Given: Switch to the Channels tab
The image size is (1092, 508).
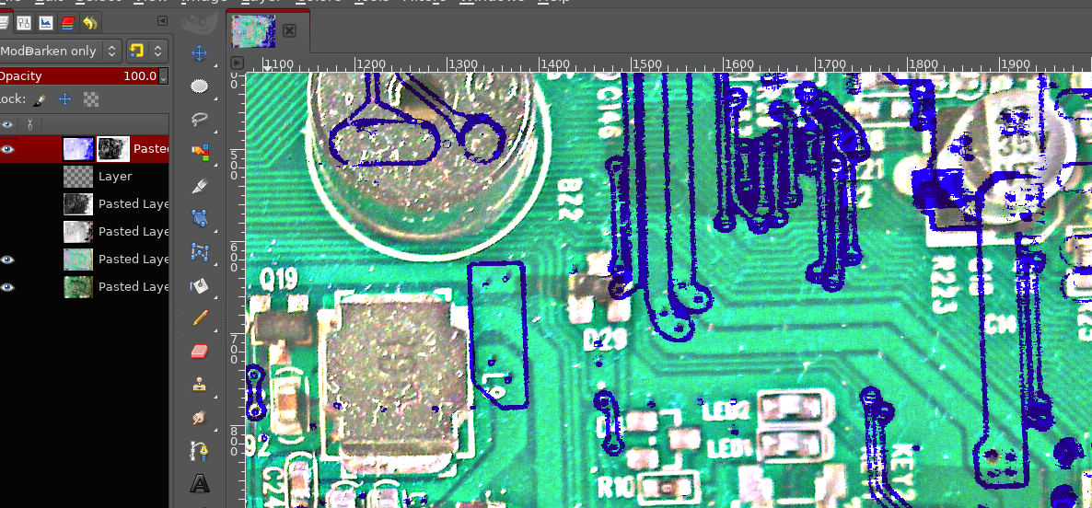Looking at the screenshot, I should tap(67, 23).
